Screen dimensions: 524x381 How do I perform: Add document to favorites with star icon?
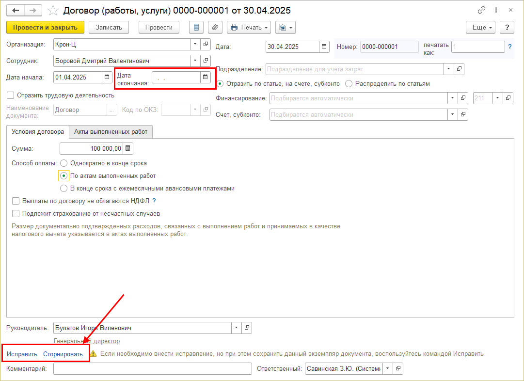tap(54, 10)
